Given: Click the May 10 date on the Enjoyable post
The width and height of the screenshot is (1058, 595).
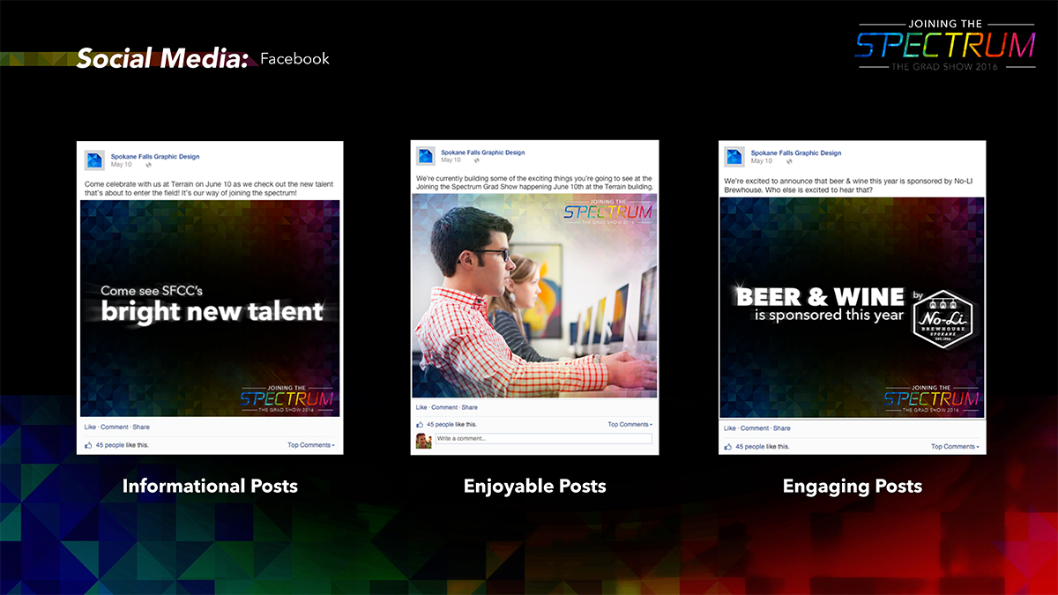Looking at the screenshot, I should click(451, 160).
